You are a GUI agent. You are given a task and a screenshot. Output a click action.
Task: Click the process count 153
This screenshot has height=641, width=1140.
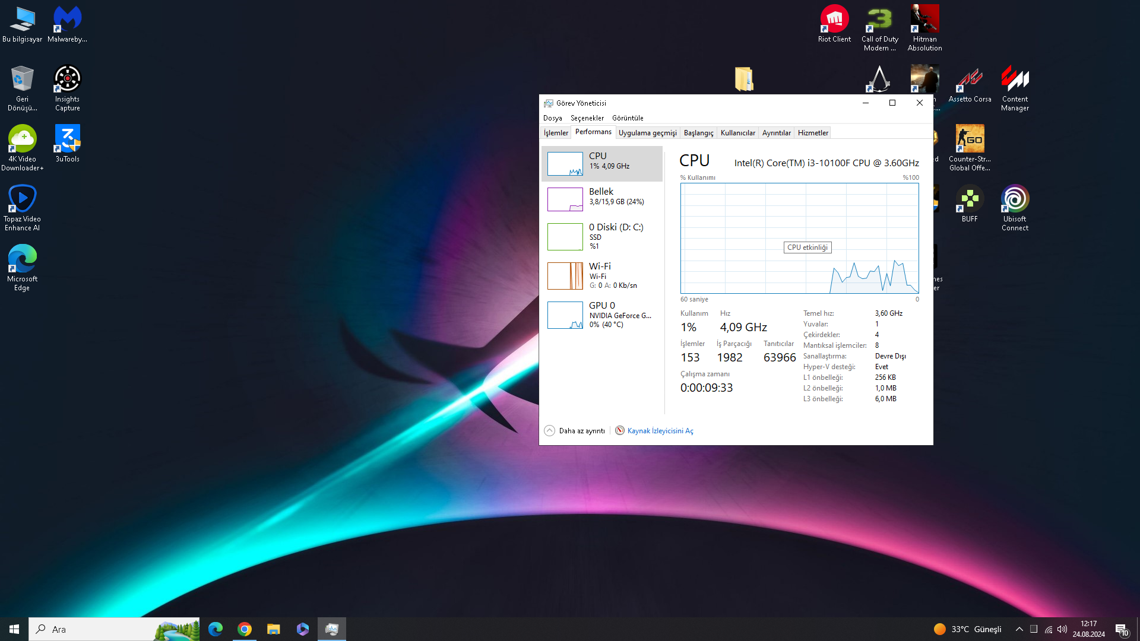(x=690, y=357)
